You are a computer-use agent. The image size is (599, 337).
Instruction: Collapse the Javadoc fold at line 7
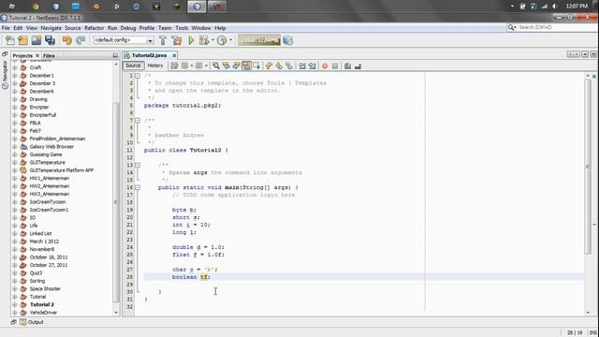[x=138, y=121]
